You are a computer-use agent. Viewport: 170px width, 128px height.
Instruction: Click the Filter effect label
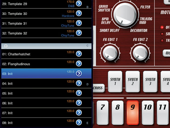point(145,7)
